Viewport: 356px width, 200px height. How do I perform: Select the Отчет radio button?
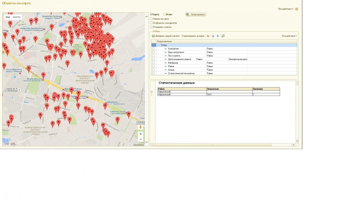(164, 14)
